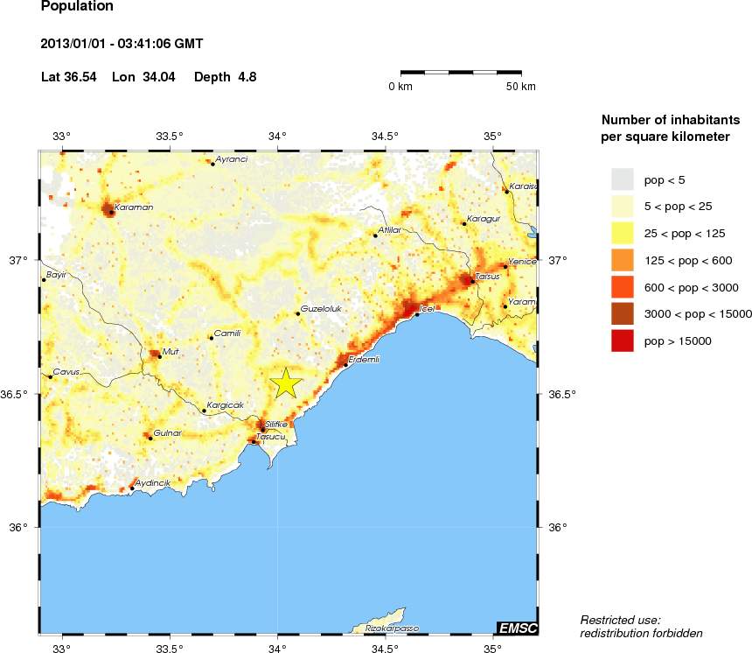Click the 'Population' title
This screenshot has width=752, height=653.
pos(77,6)
